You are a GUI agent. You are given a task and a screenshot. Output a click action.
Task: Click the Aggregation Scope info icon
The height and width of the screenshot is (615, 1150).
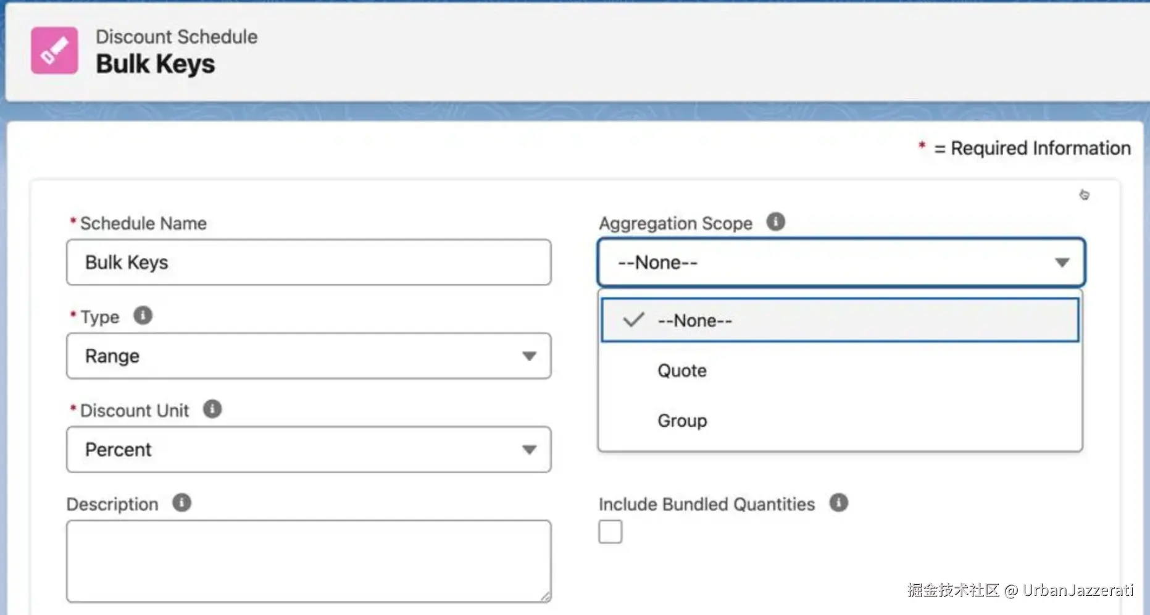tap(775, 222)
